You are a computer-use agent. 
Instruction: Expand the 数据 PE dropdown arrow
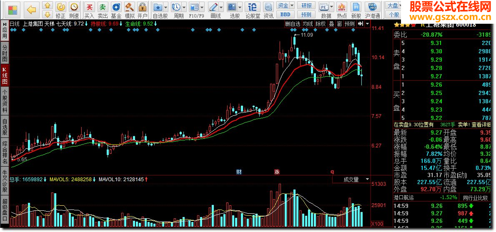pos(331,7)
